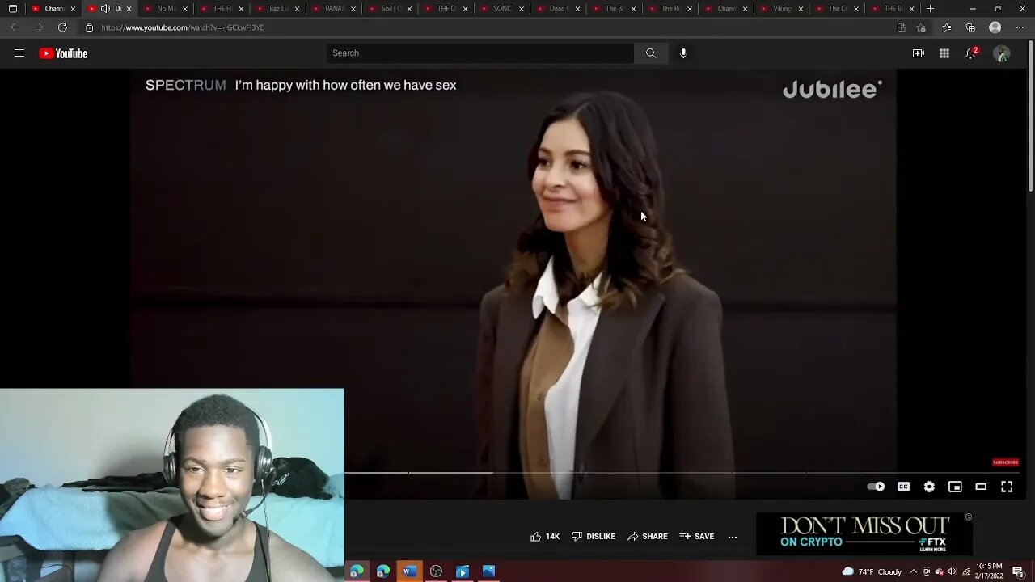Viewport: 1035px width, 582px height.
Task: Add this page to favorites star
Action: pos(921,27)
